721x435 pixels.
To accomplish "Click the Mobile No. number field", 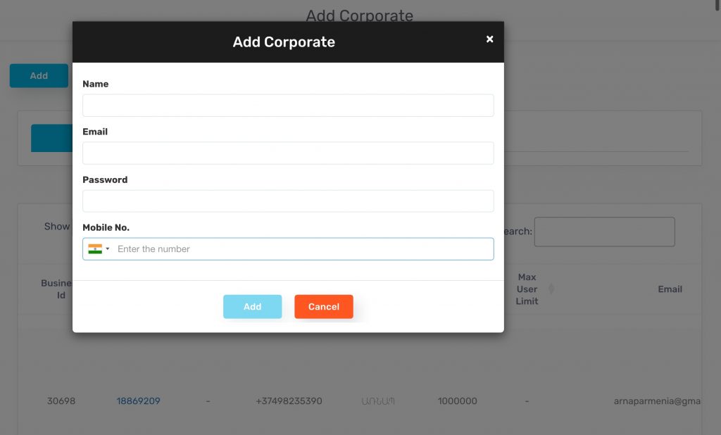I will (303, 249).
